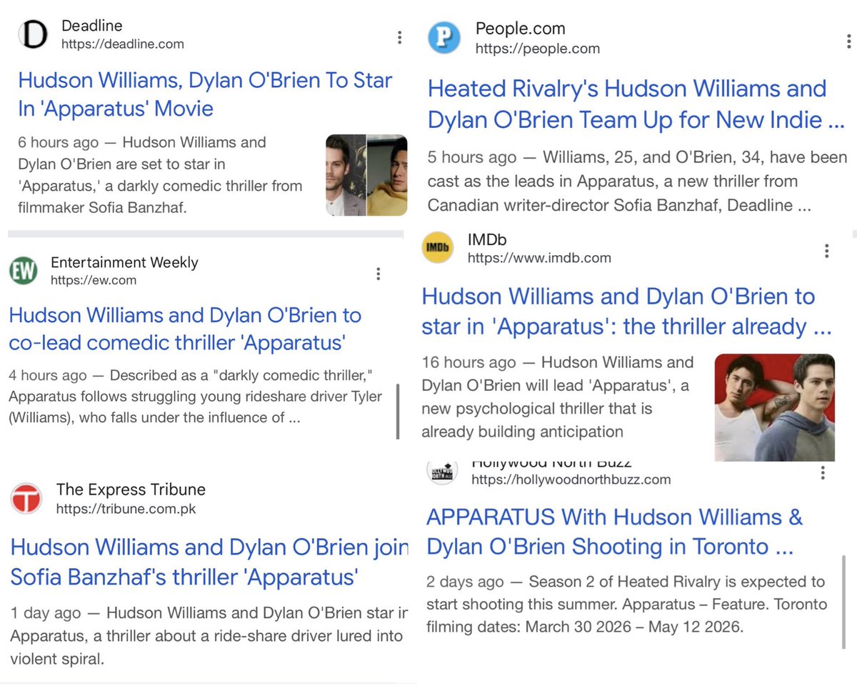Click the scrollbar beside the EW snippet
Screen dimensions: 857x691
(x=398, y=412)
